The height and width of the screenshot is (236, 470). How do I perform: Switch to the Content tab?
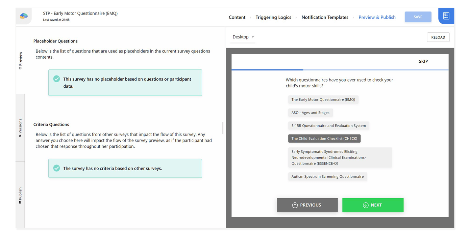(x=237, y=17)
